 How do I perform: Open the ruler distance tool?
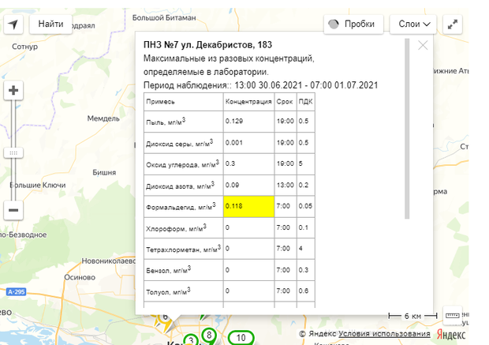pyautogui.click(x=453, y=314)
